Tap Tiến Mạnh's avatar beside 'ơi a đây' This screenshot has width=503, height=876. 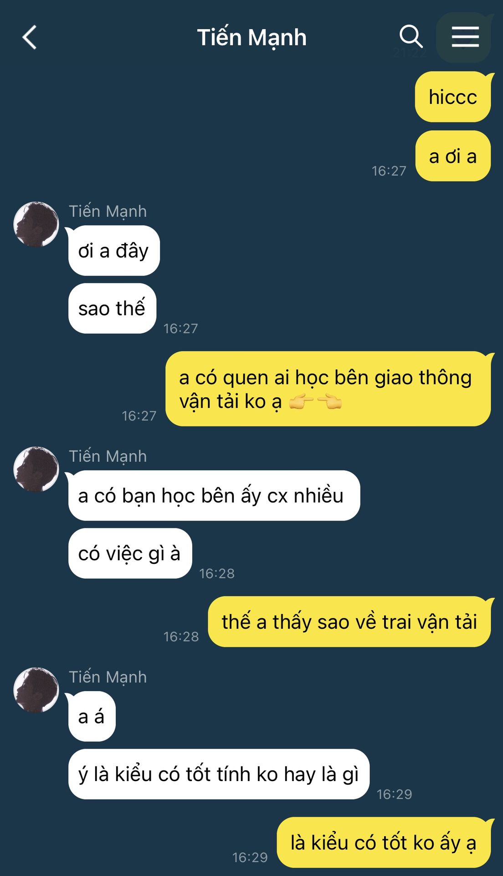pos(36,224)
